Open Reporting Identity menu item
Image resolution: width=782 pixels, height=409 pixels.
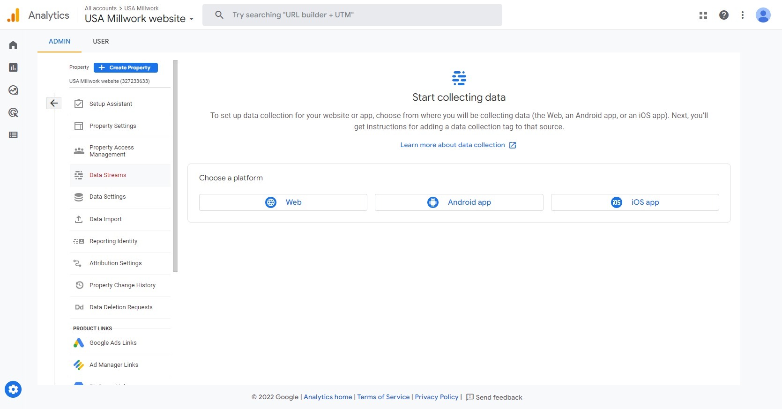pyautogui.click(x=120, y=241)
